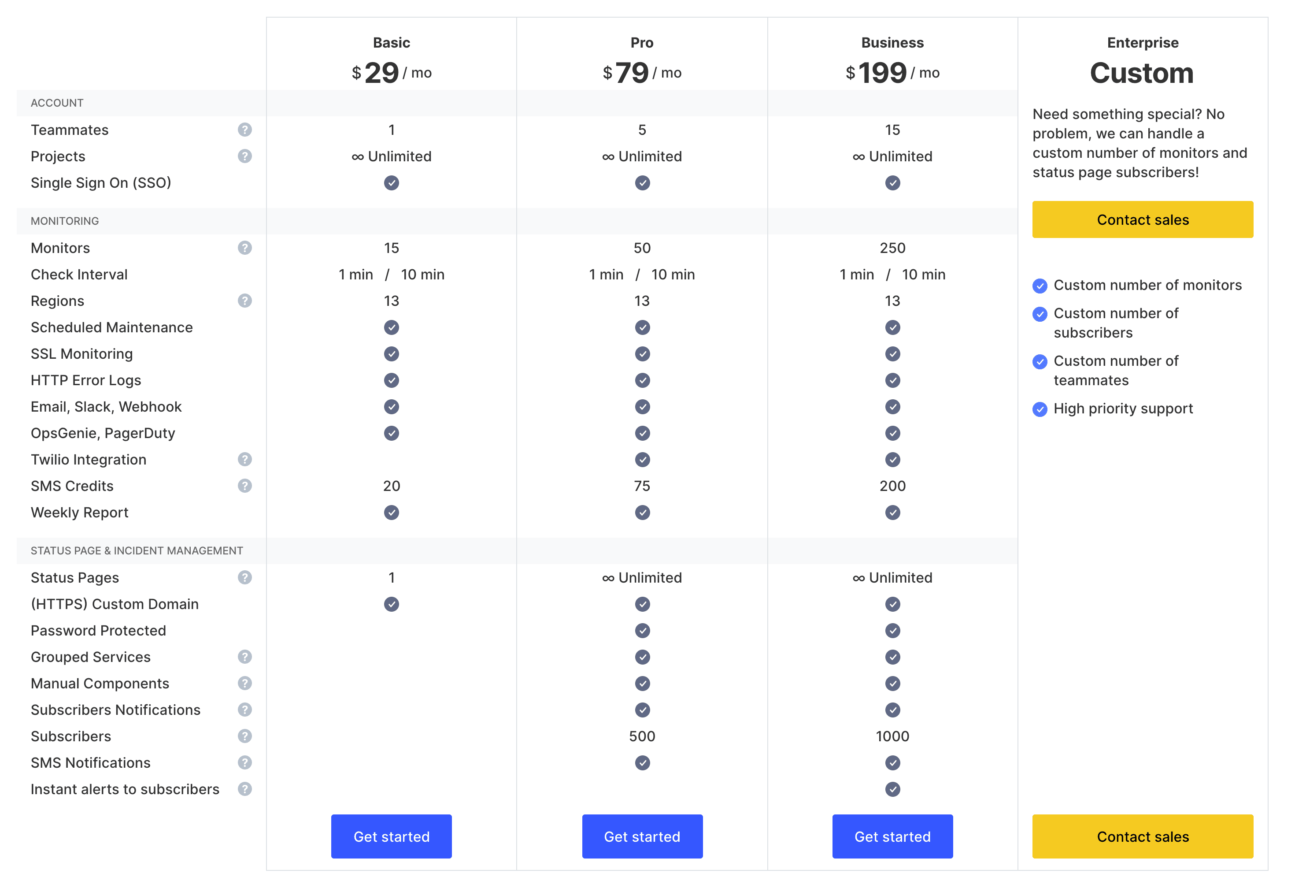Click Status Pages help icon

click(x=244, y=577)
